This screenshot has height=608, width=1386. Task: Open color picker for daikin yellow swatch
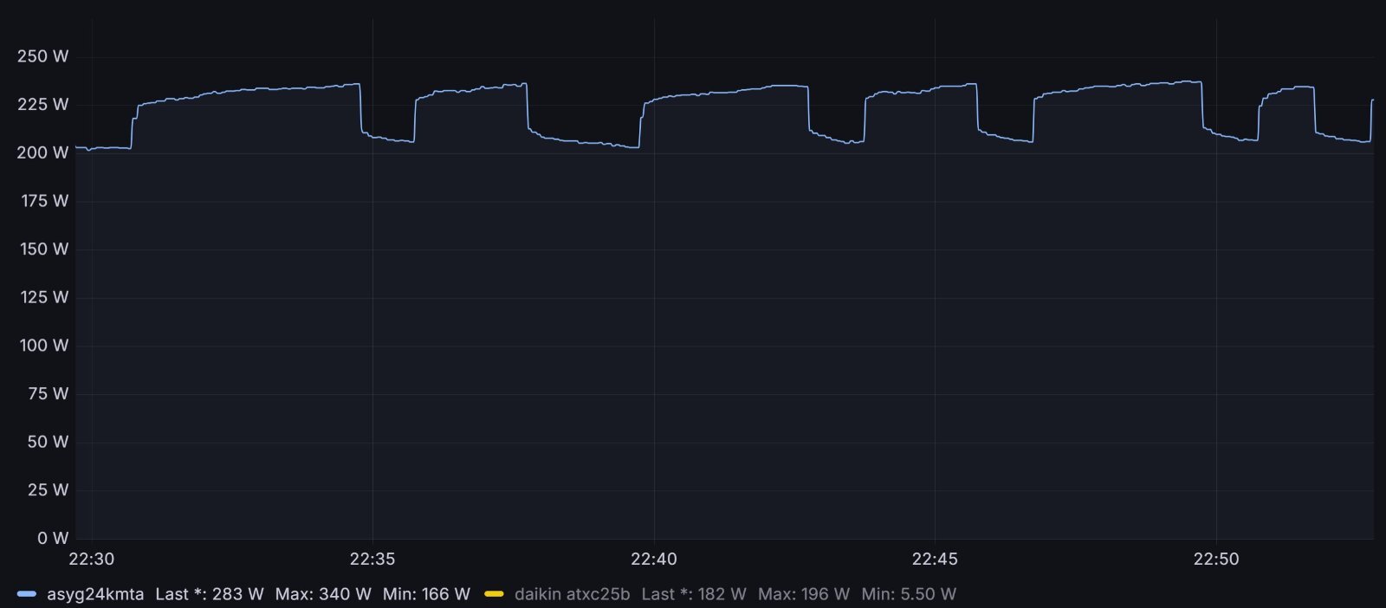[494, 594]
